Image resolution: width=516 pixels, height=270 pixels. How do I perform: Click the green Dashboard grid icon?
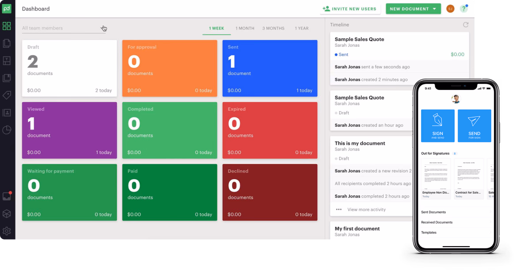click(x=7, y=26)
